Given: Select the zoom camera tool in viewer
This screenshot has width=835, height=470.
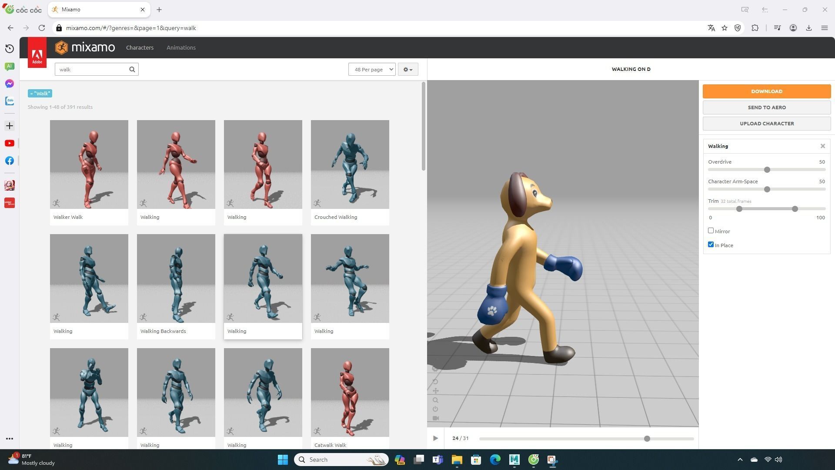Looking at the screenshot, I should click(435, 400).
